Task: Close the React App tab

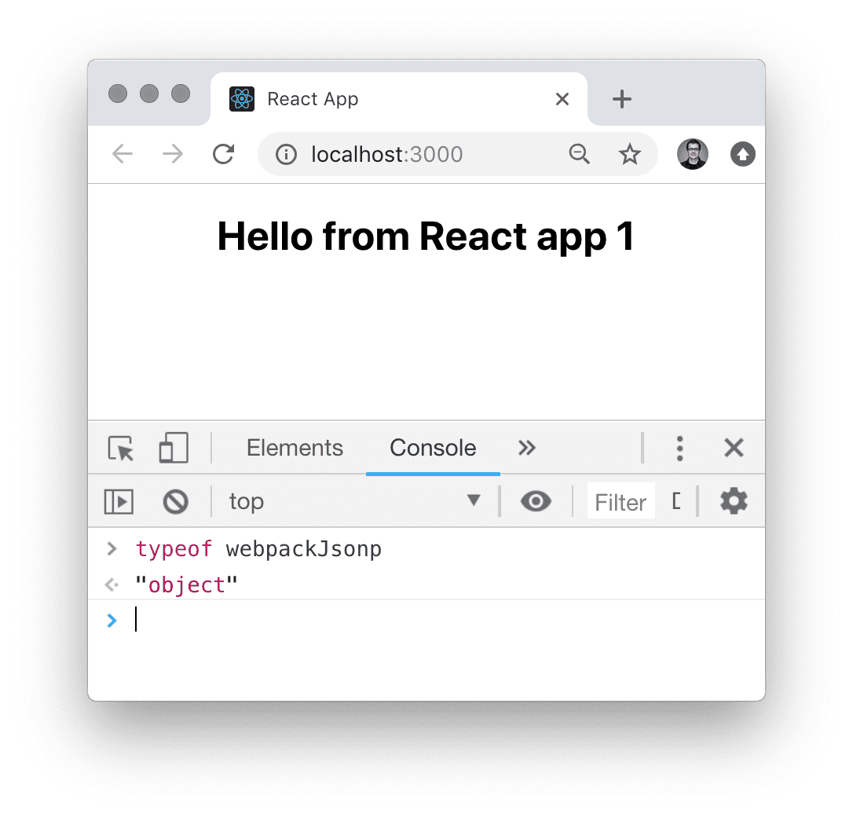Action: click(562, 99)
